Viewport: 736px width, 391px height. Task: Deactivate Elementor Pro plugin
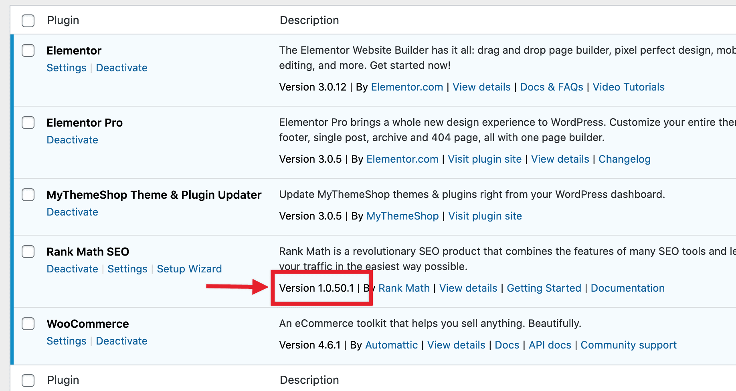coord(72,140)
